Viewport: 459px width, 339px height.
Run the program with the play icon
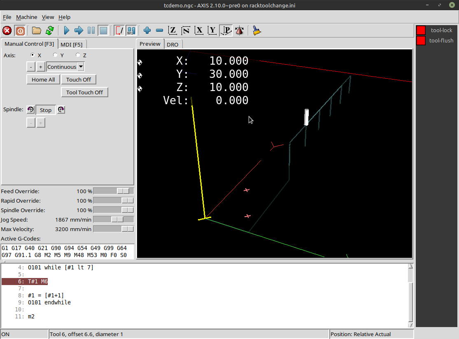click(66, 30)
